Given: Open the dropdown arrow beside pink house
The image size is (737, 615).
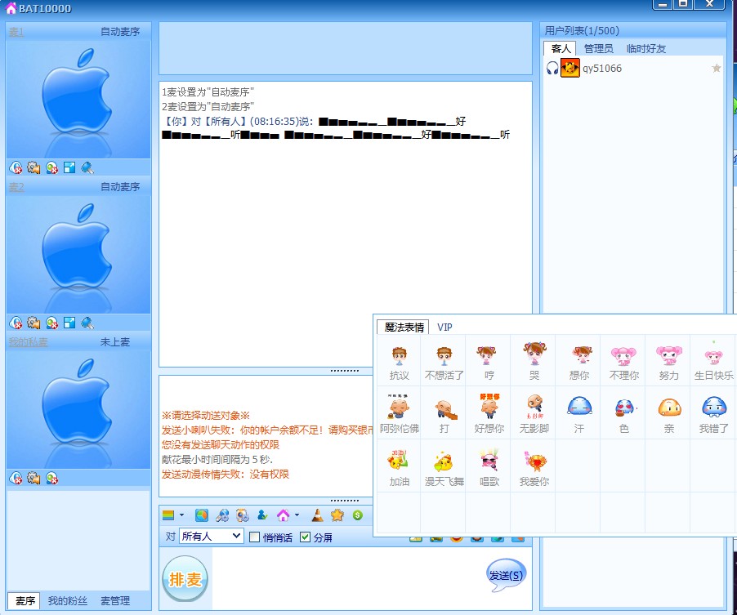Looking at the screenshot, I should click(x=297, y=515).
